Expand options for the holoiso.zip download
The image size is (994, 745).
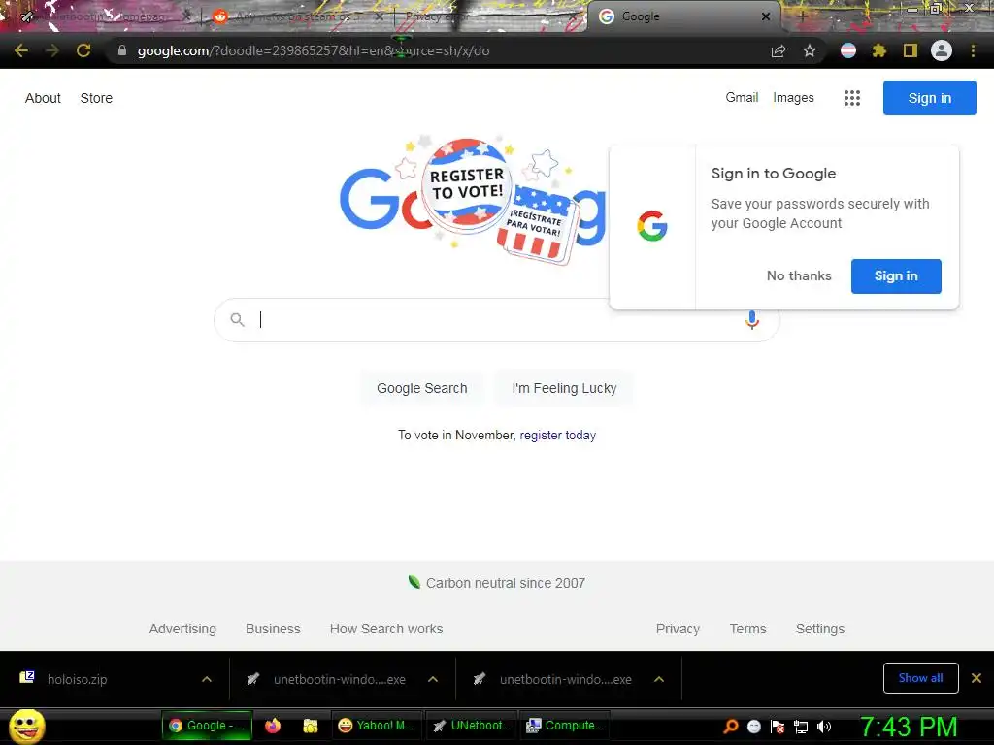coord(207,679)
